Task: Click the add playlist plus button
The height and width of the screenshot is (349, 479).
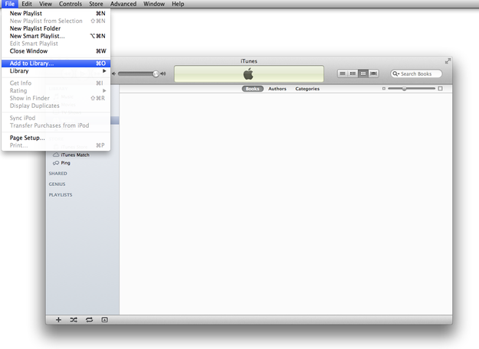Action: [x=58, y=320]
